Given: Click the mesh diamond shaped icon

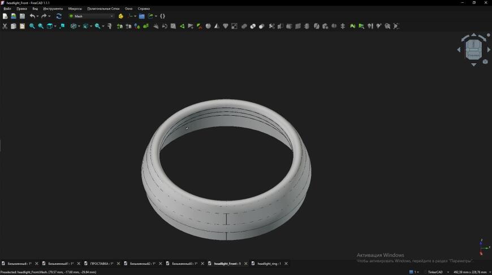Looking at the screenshot, I should point(226,27).
